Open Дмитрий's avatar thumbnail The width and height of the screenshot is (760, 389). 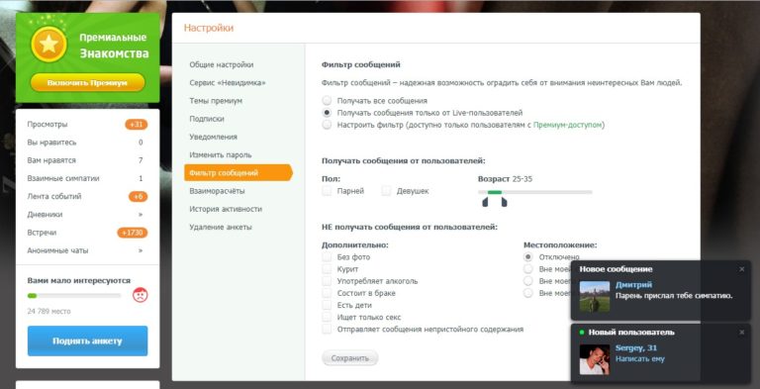click(595, 296)
